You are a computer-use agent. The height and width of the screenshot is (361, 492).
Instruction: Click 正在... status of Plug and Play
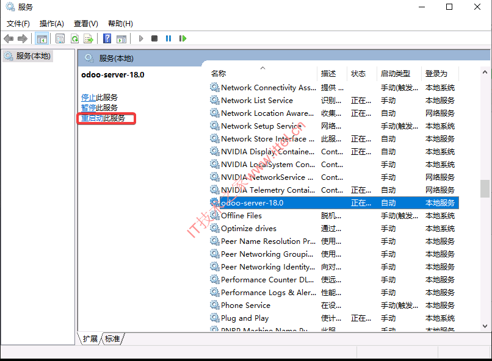coord(361,318)
